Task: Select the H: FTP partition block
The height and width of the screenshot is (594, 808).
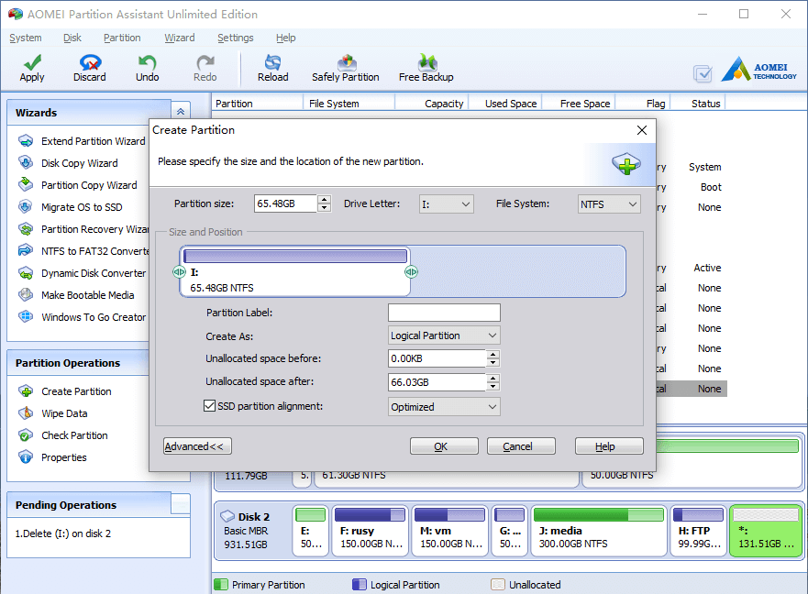Action: point(698,531)
